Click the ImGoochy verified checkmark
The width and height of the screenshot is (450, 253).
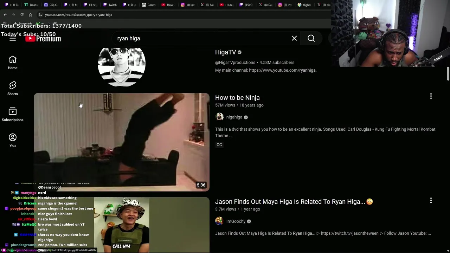click(249, 221)
